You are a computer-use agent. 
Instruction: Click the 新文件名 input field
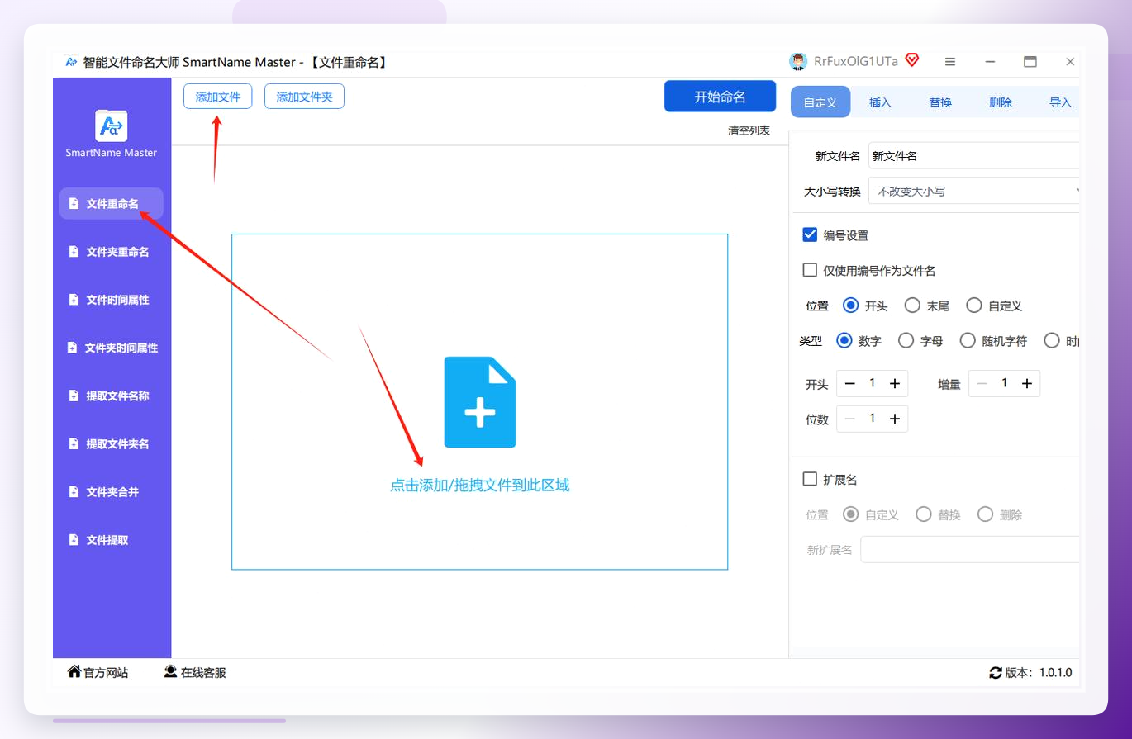[974, 155]
